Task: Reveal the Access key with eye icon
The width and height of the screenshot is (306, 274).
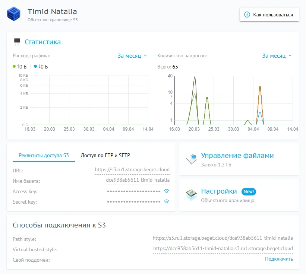Action: [x=167, y=191]
